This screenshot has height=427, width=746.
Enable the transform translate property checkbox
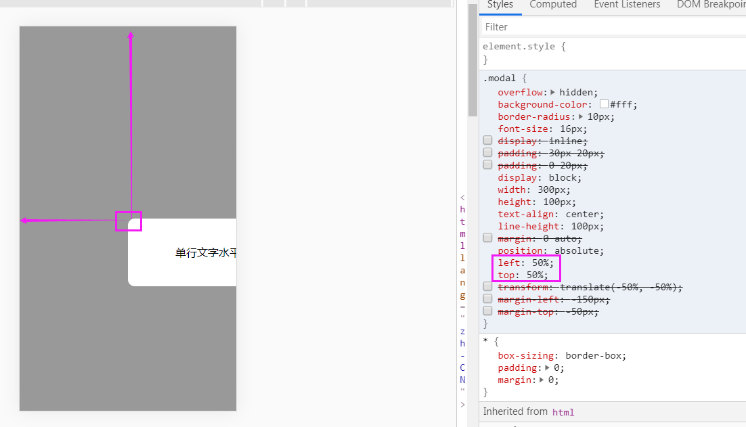[x=487, y=286]
